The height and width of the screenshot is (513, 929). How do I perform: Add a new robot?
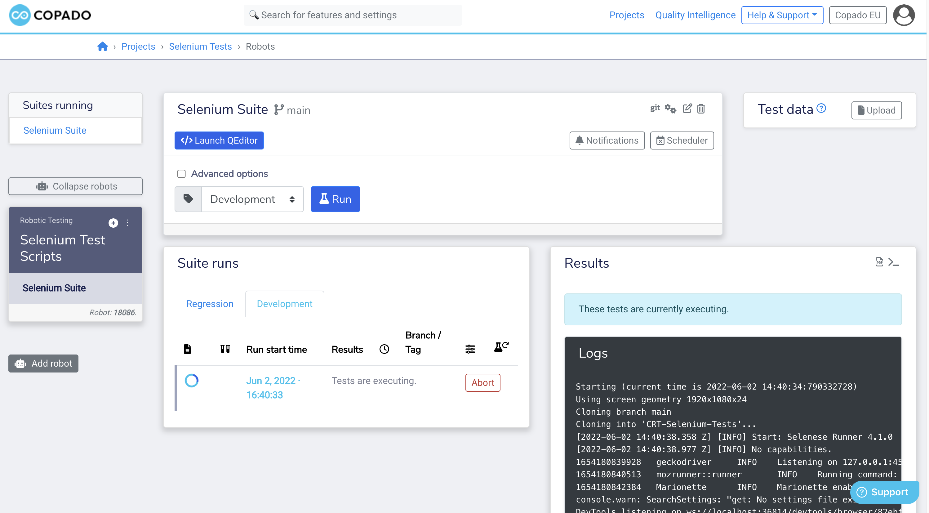pyautogui.click(x=43, y=363)
